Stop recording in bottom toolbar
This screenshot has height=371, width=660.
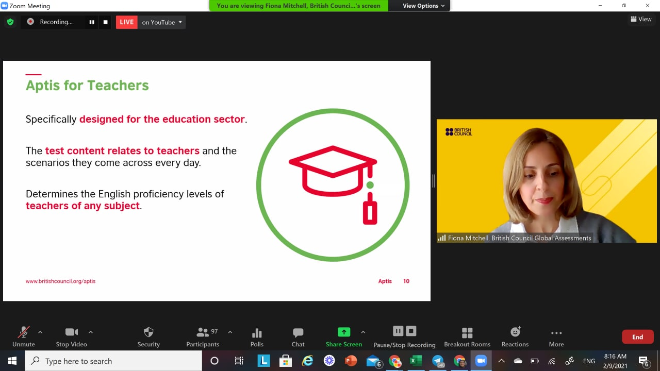click(411, 331)
